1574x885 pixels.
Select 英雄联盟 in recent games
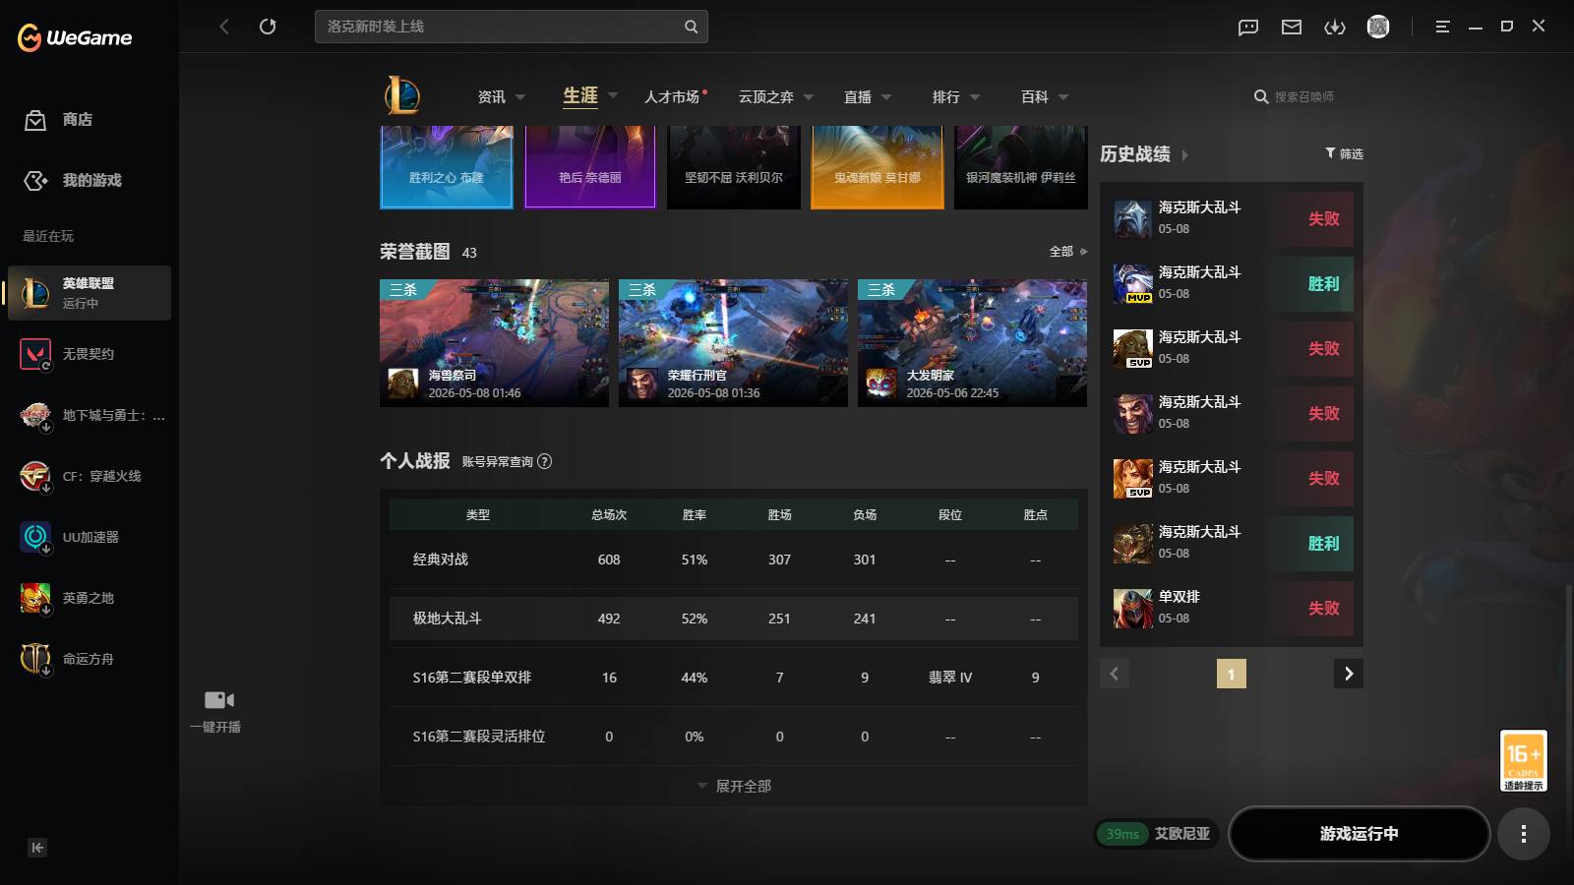pyautogui.click(x=90, y=293)
